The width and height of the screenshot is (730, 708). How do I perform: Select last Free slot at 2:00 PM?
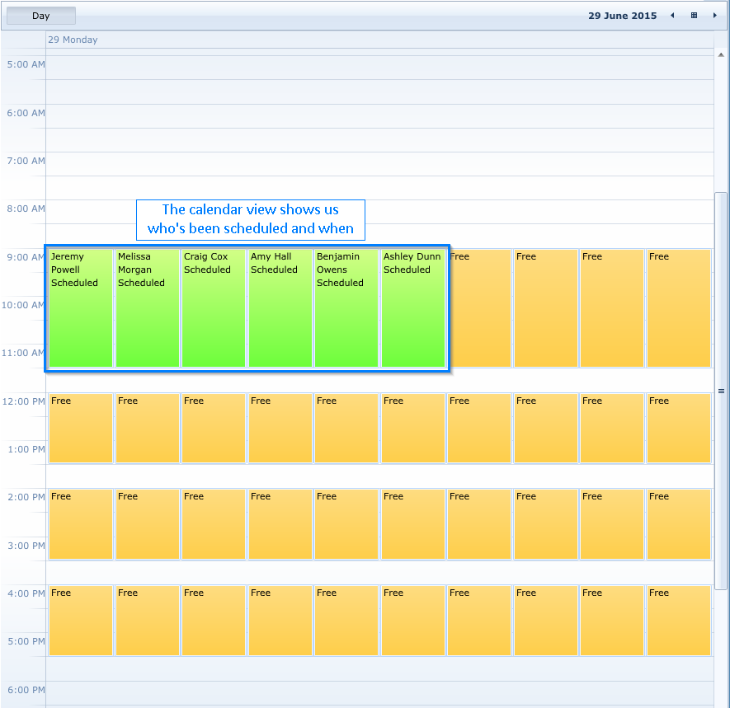[679, 524]
